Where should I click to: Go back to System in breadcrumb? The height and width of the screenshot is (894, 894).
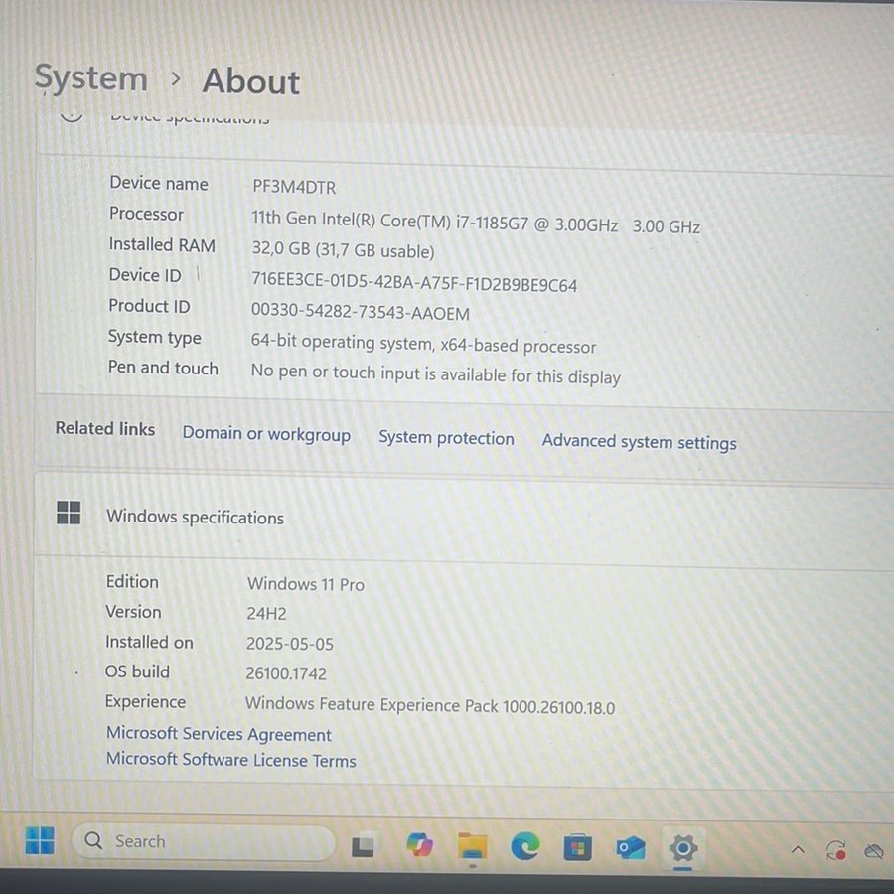click(x=90, y=78)
